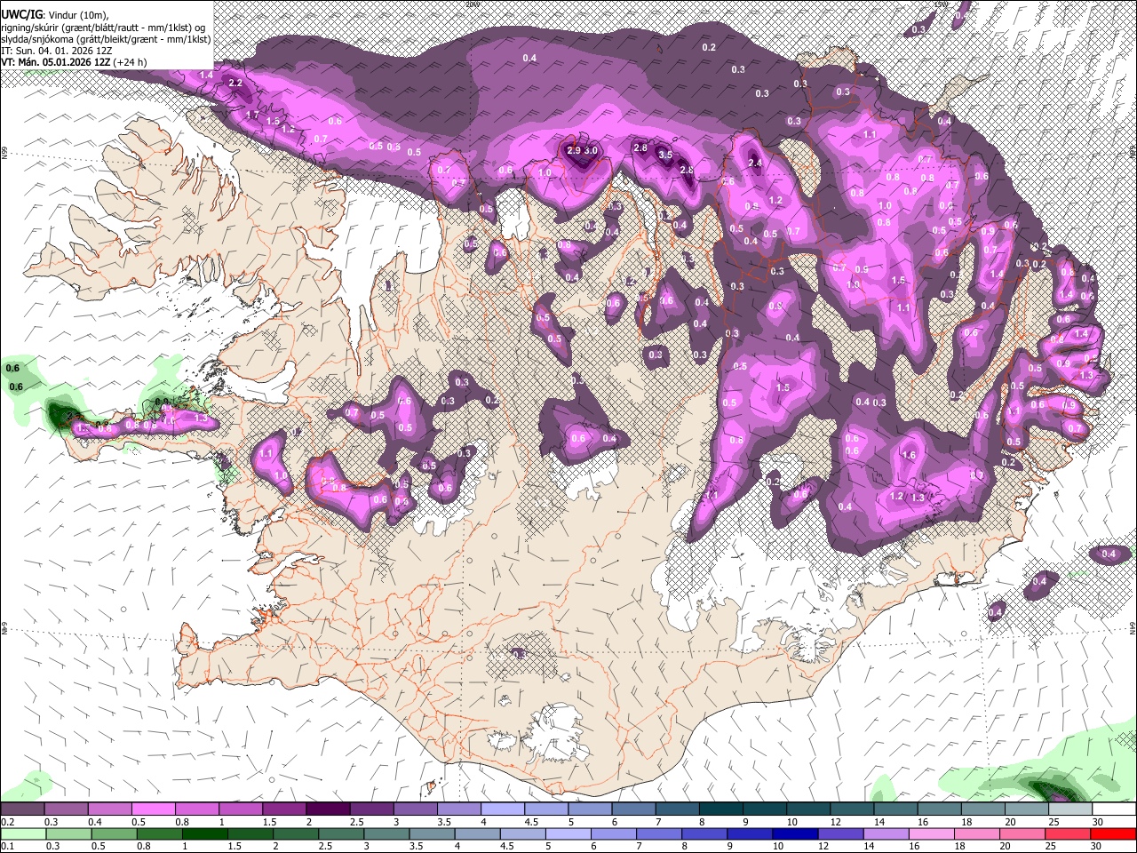The image size is (1137, 853).
Task: Click the 2.2 value in the northwest
Action: 235,83
